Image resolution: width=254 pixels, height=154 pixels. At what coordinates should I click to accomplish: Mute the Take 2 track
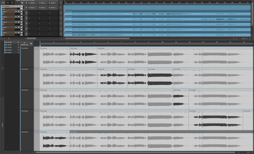21,17
